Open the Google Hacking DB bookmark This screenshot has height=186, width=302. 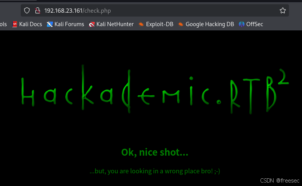click(206, 24)
